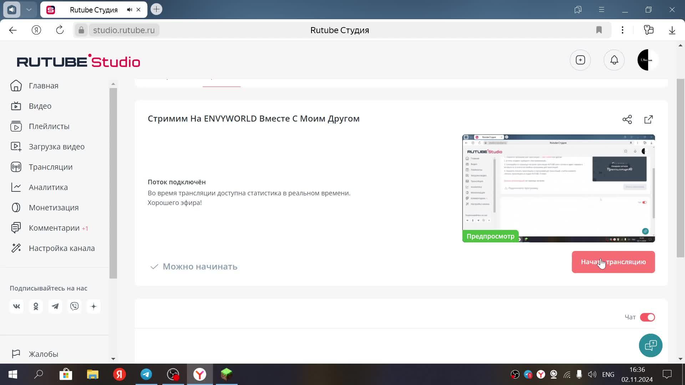
Task: Open the Windows notification center
Action: click(x=667, y=374)
